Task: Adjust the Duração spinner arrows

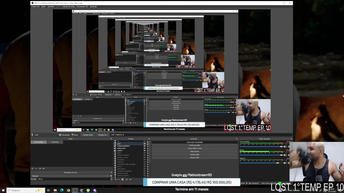Action: point(111,179)
